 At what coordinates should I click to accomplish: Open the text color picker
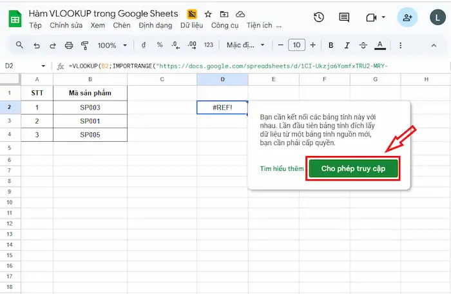pos(380,45)
